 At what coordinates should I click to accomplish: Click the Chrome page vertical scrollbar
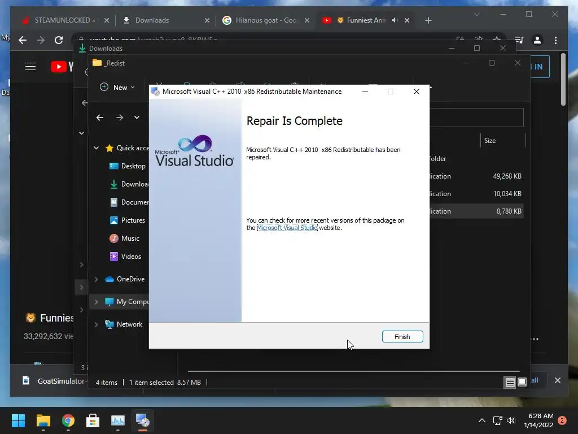click(x=563, y=79)
